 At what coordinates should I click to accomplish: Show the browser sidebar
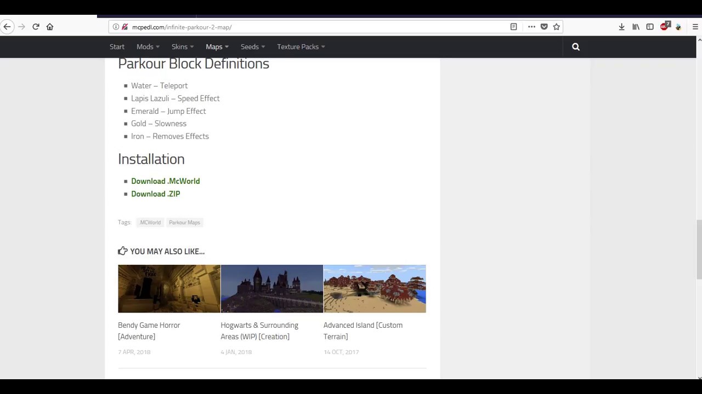[x=650, y=27]
